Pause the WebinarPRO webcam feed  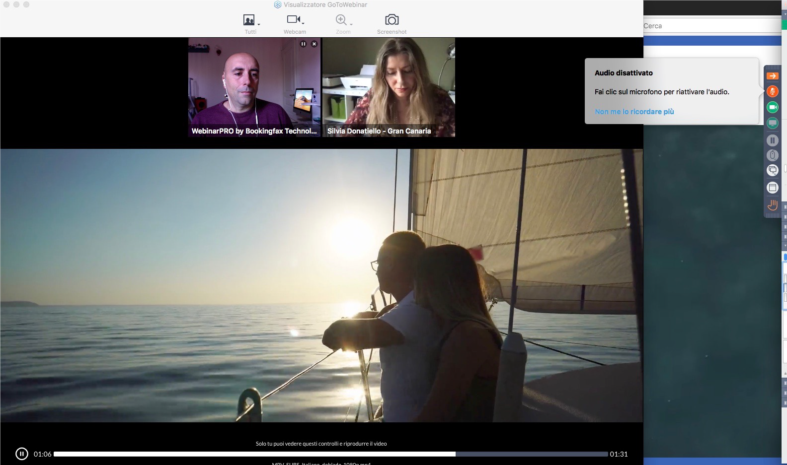point(303,44)
